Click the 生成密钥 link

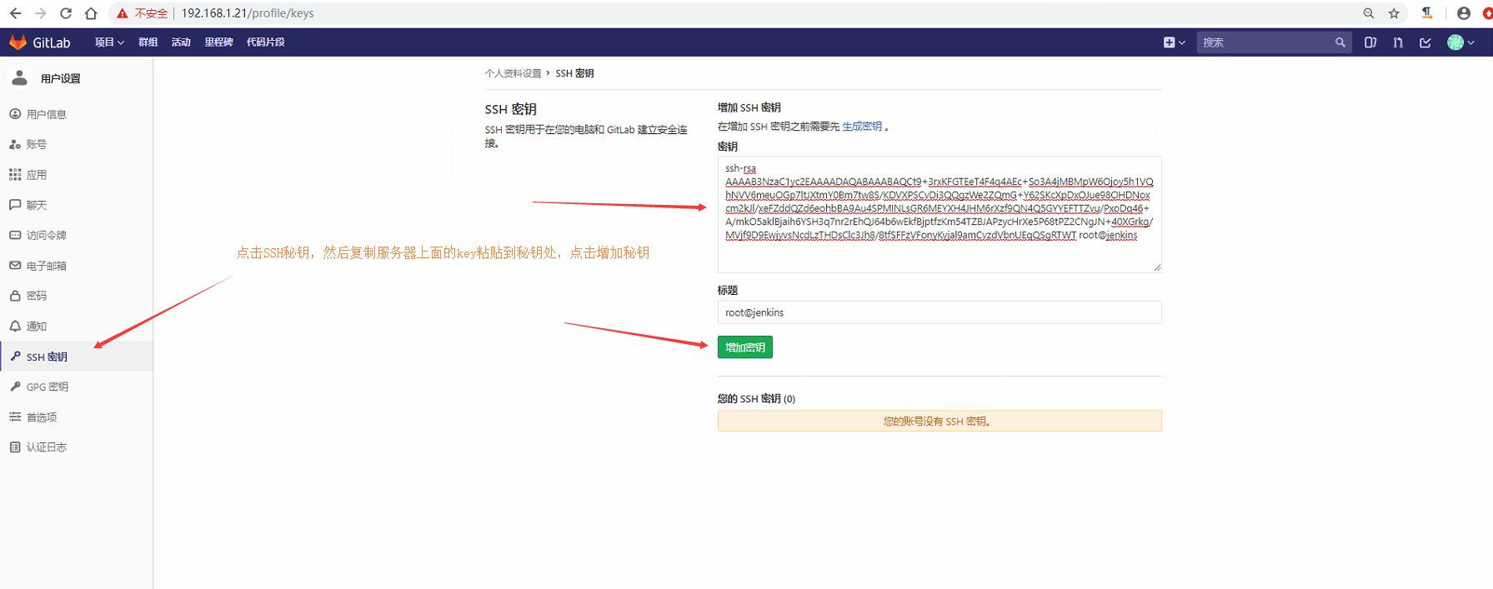[x=862, y=127]
